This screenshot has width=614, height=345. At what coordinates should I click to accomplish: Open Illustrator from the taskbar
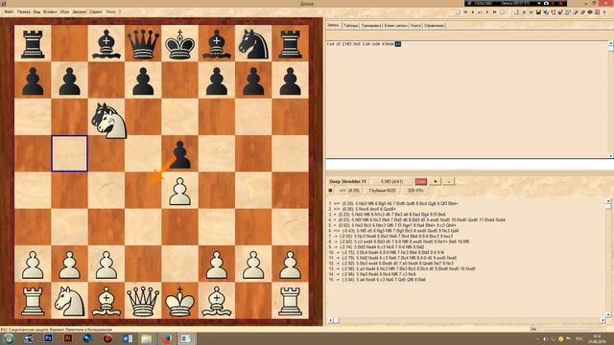coord(68,338)
